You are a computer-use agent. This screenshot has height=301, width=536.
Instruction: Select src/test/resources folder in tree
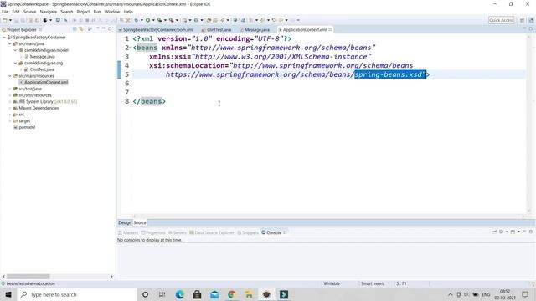pos(35,95)
